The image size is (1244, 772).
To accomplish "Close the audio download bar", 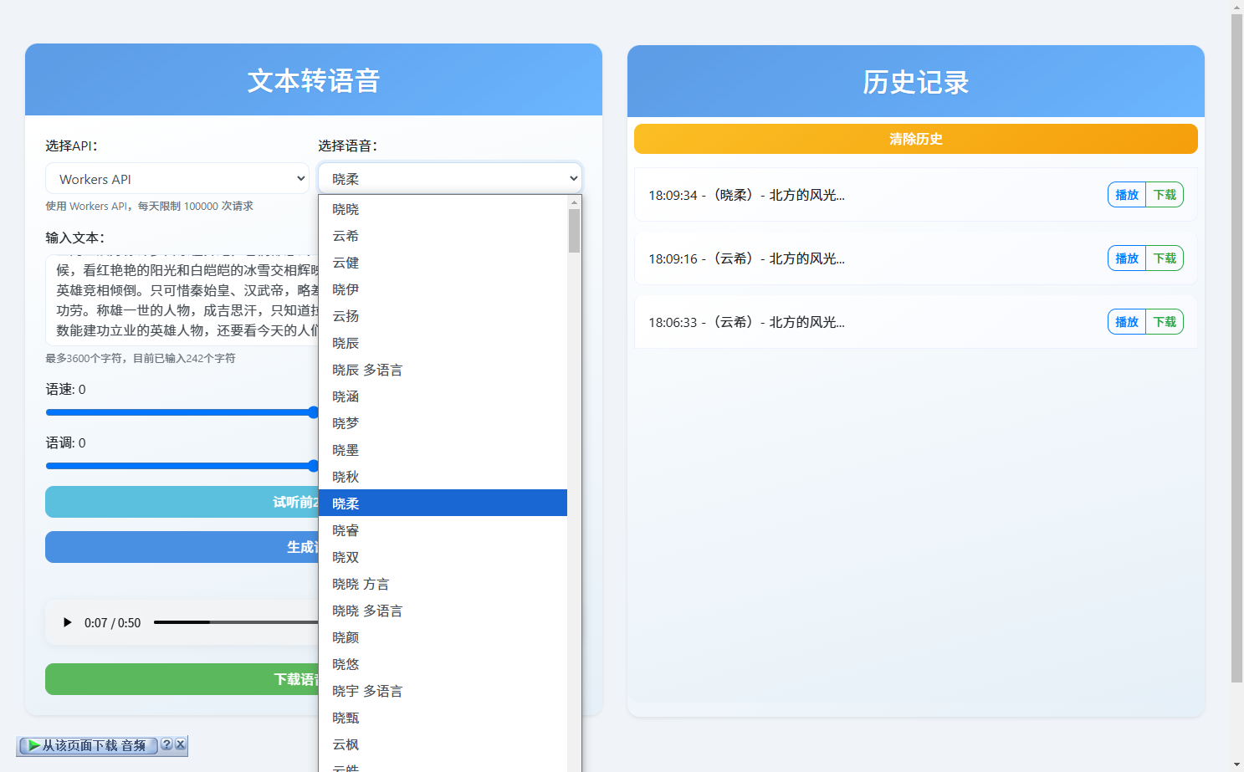I will tap(181, 745).
